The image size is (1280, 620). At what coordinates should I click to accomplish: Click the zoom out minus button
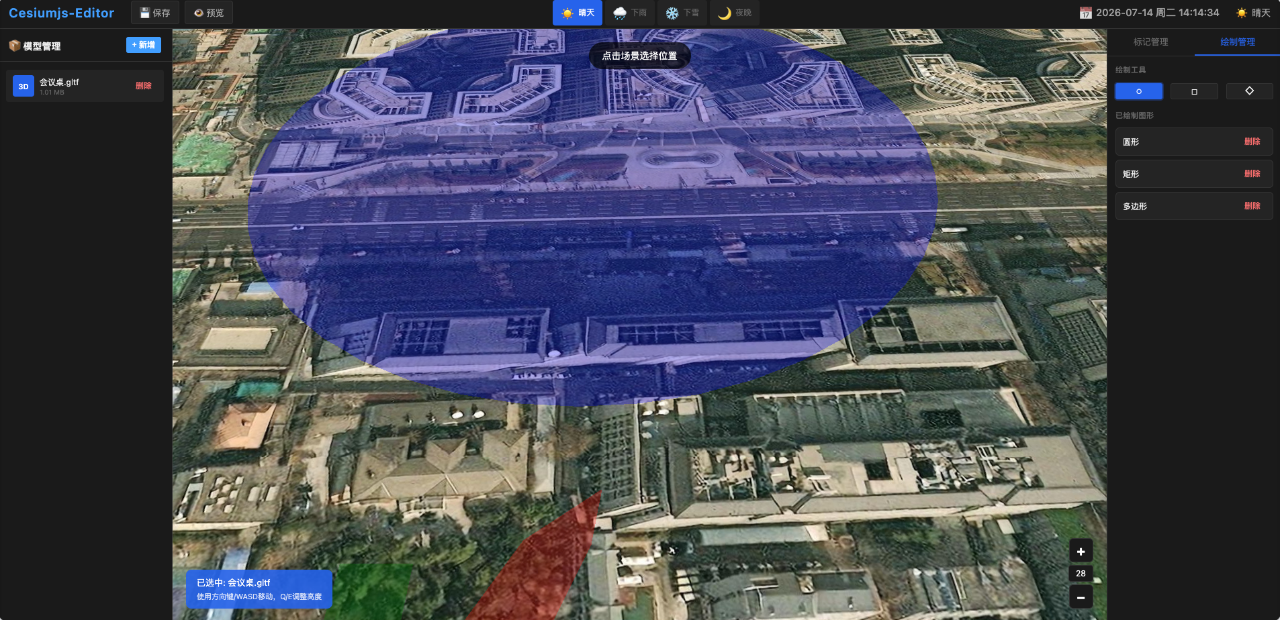(x=1081, y=597)
